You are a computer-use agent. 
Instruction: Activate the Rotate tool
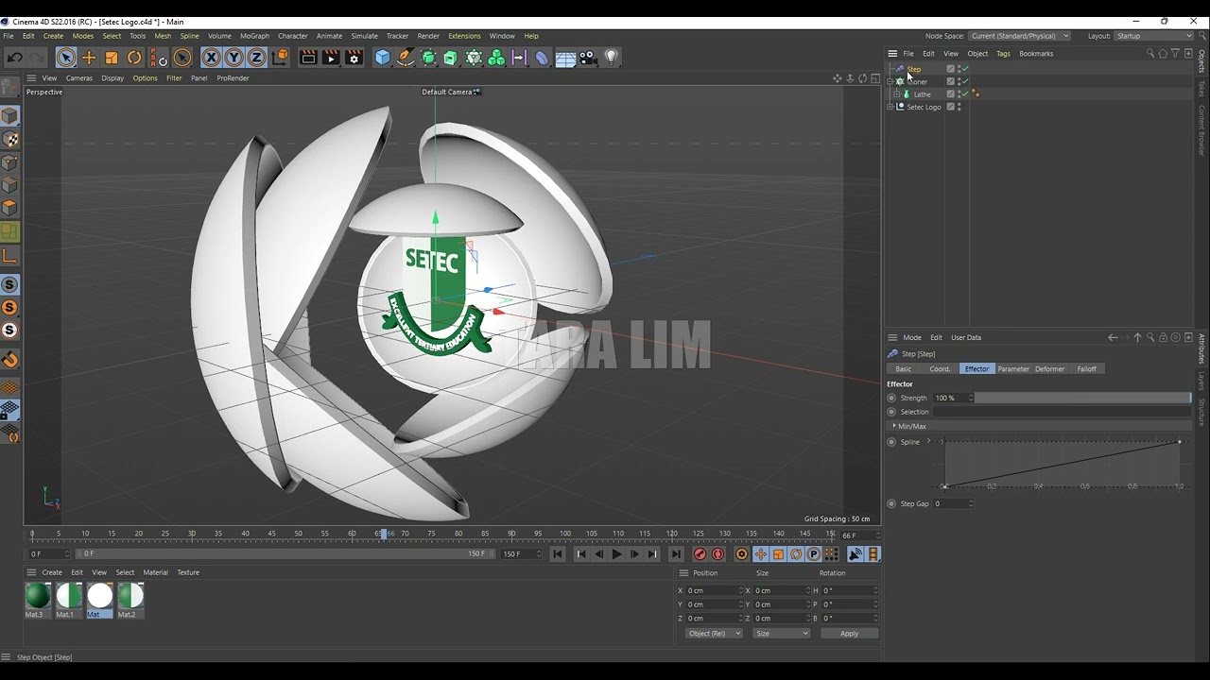(x=134, y=58)
